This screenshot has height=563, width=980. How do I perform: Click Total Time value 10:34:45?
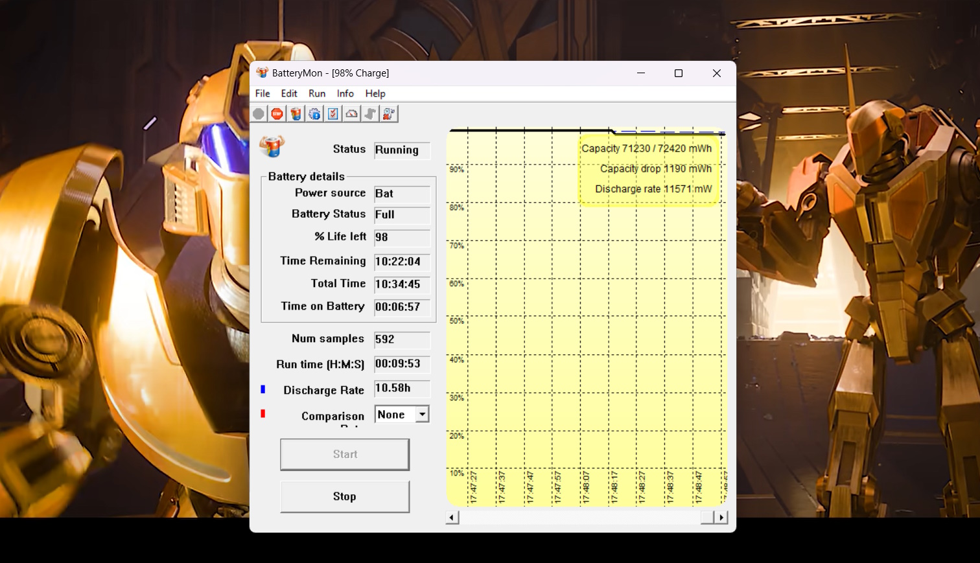pyautogui.click(x=402, y=284)
